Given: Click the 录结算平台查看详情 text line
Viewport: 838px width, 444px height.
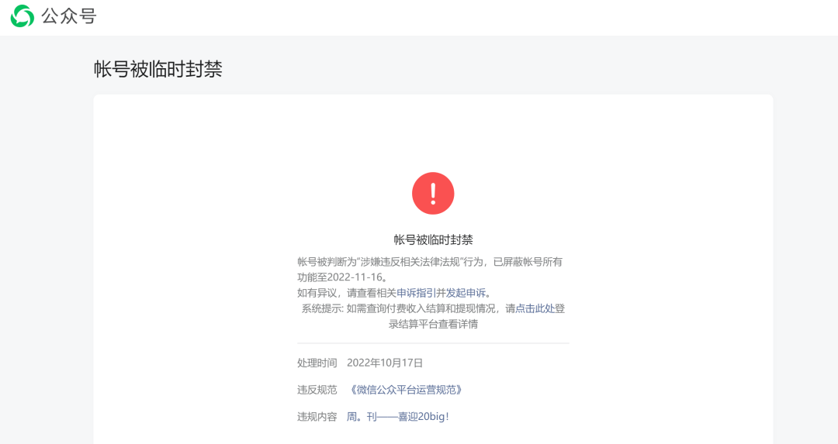Looking at the screenshot, I should 433,324.
